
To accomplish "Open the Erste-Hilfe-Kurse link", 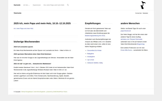I will [126, 50].
